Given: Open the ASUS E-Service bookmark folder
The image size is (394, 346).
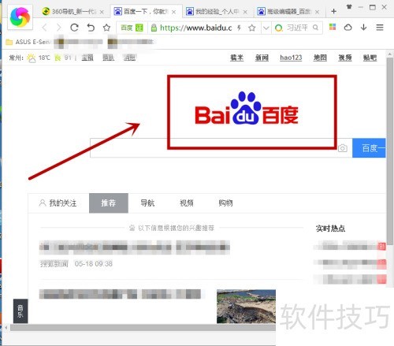Looking at the screenshot, I should coord(28,42).
